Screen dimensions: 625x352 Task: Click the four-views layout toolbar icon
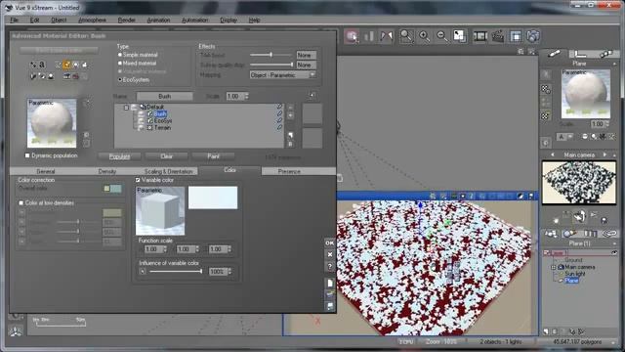click(x=516, y=36)
